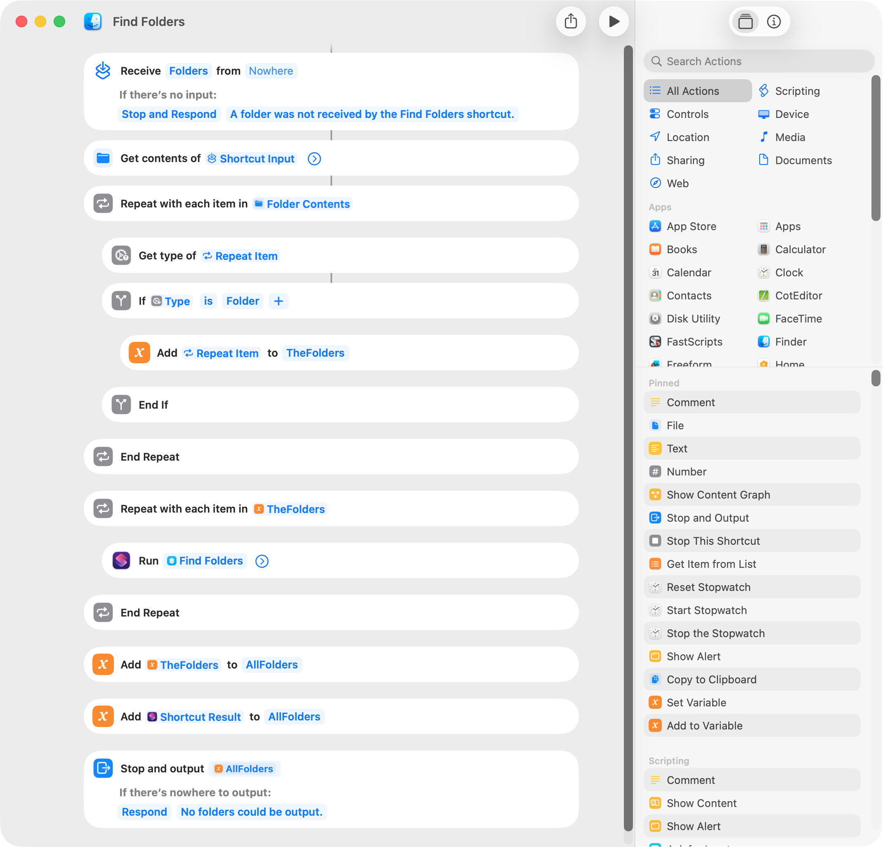This screenshot has height=847, width=883.
Task: Expand Get contents of Shortcut Input options
Action: click(314, 158)
